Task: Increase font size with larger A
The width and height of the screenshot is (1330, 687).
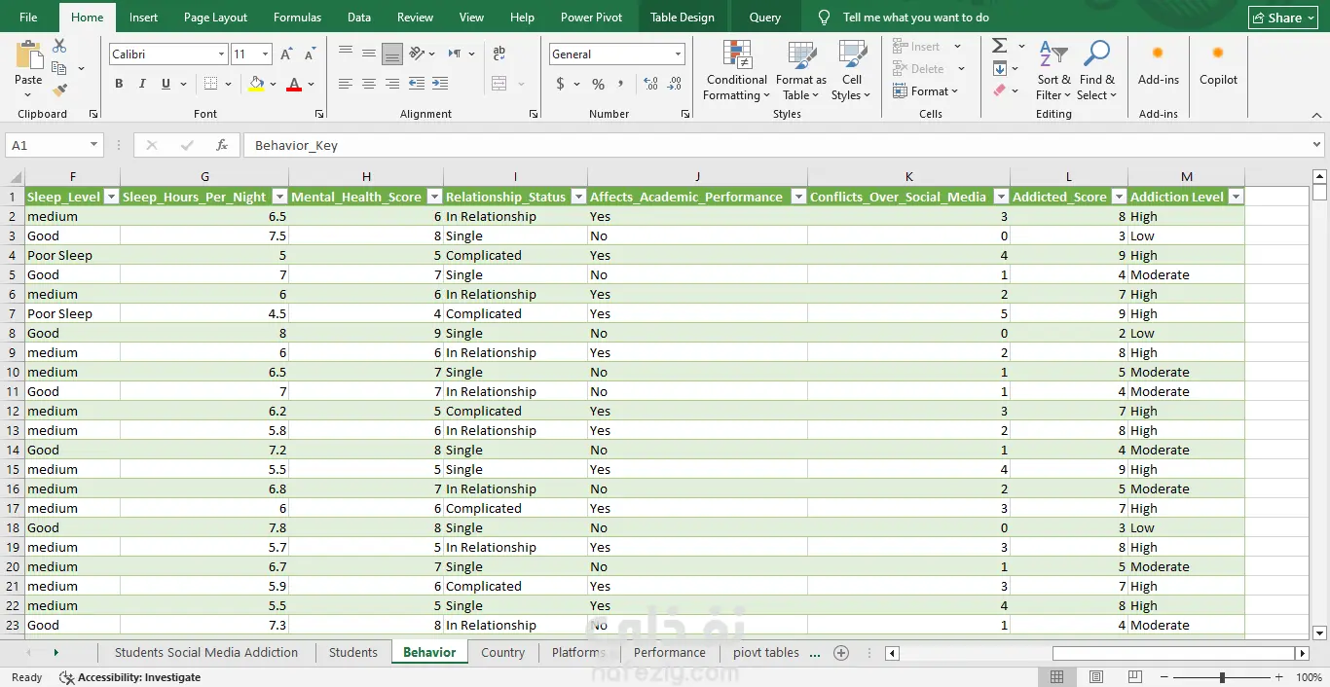Action: click(286, 54)
